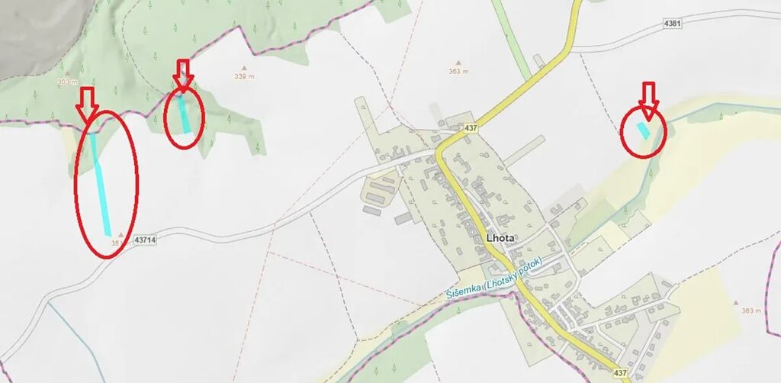Click the 351 m peak marker by road 43714

(120, 233)
